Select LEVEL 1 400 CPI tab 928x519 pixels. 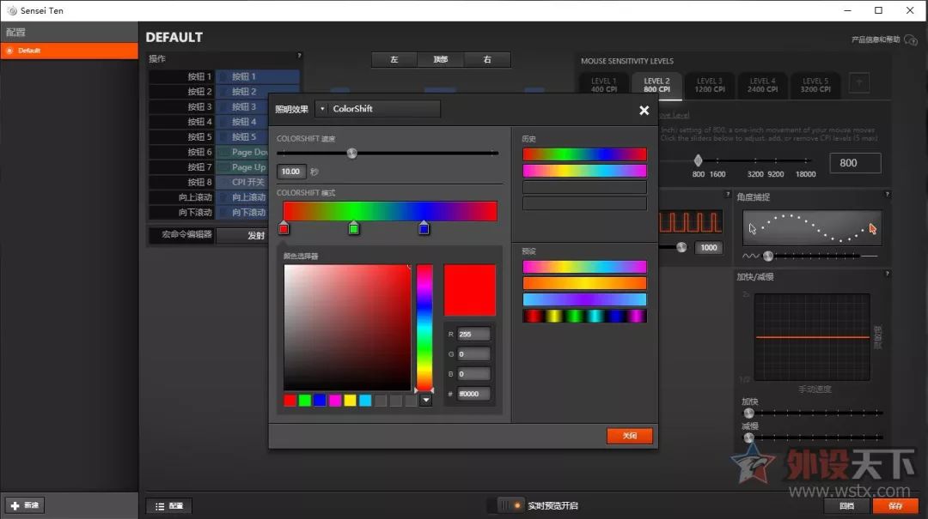pyautogui.click(x=604, y=85)
